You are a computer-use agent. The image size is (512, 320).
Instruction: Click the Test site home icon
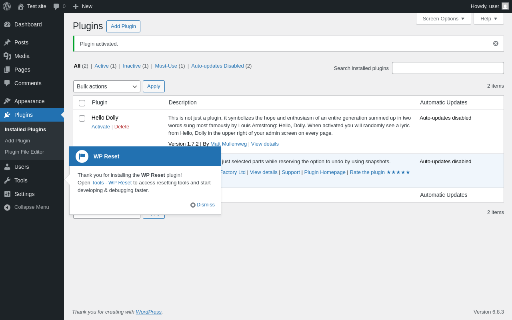[x=21, y=6]
